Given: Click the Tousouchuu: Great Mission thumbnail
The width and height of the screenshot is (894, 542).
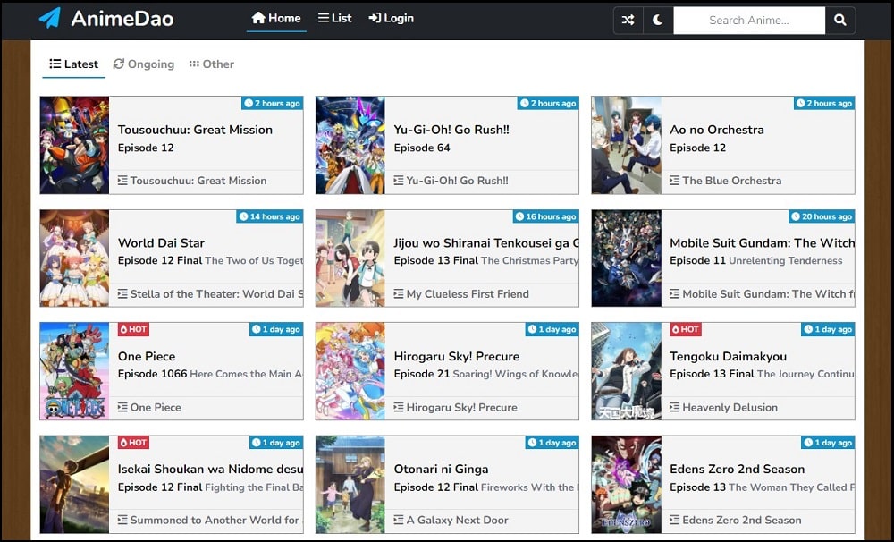Looking at the screenshot, I should click(74, 145).
